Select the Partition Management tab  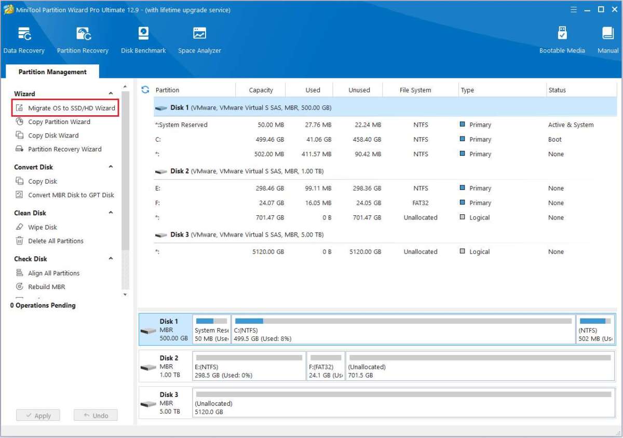click(52, 72)
